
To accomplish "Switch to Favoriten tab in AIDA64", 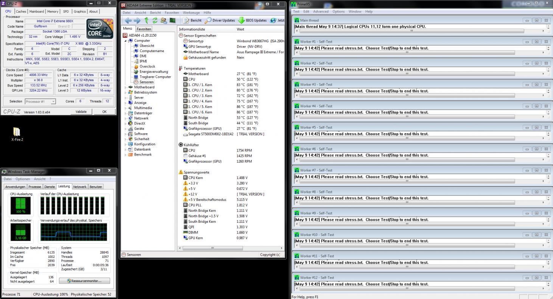I will click(x=144, y=29).
